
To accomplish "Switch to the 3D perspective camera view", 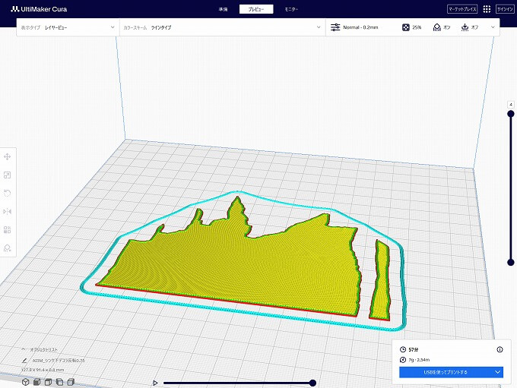I will point(25,381).
